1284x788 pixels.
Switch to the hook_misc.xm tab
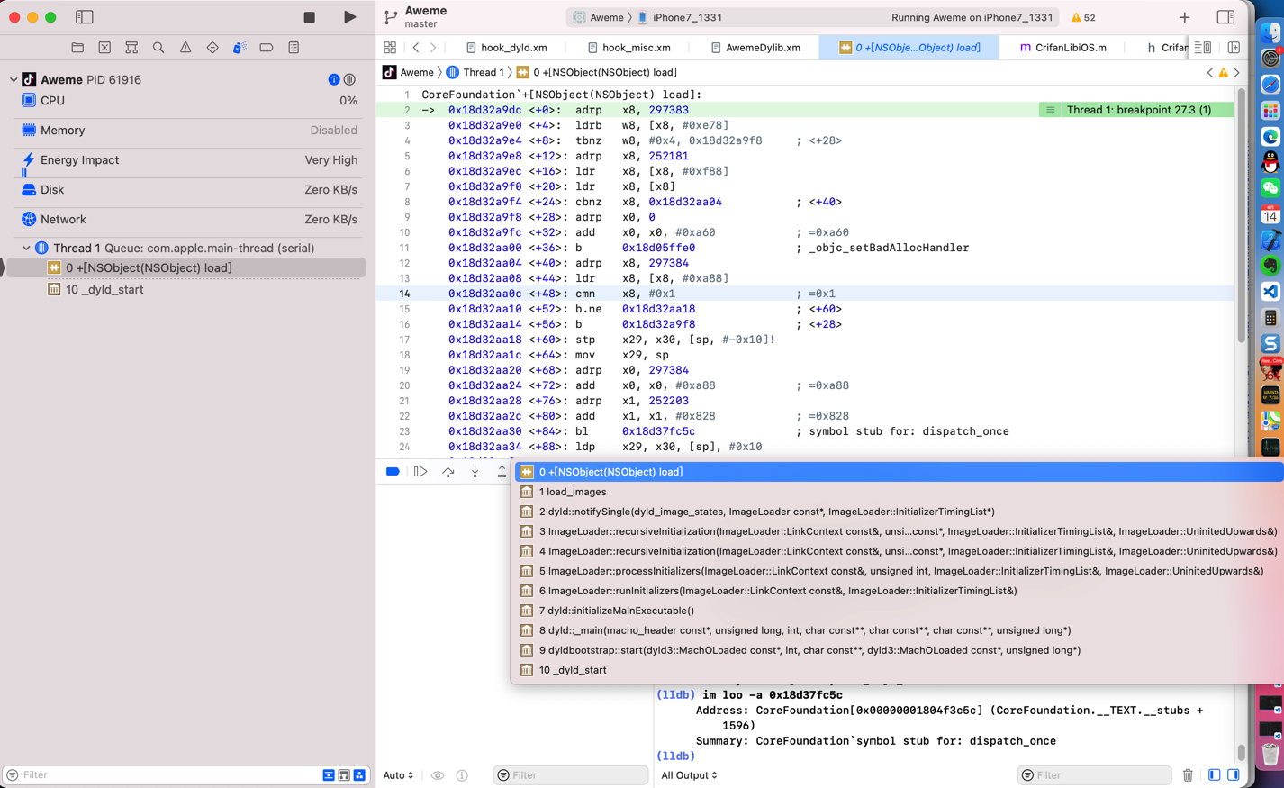(628, 48)
